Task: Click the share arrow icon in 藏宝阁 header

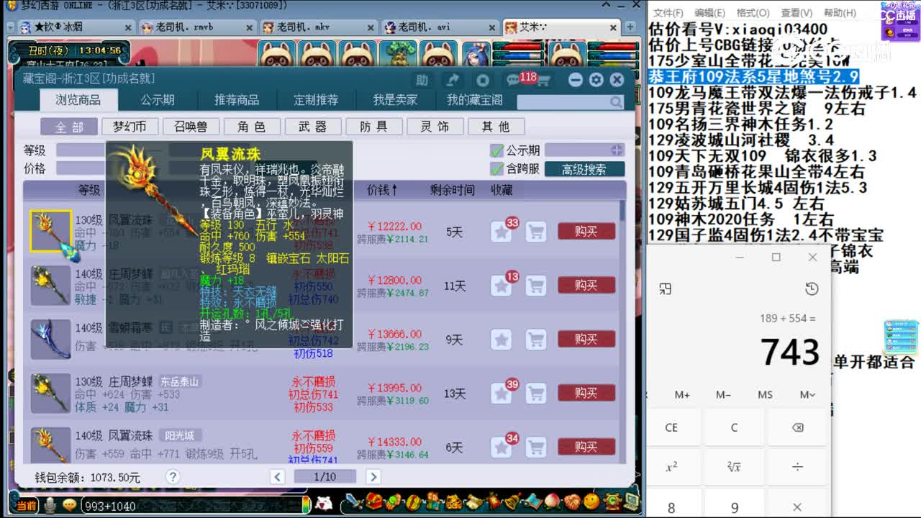Action: [453, 80]
